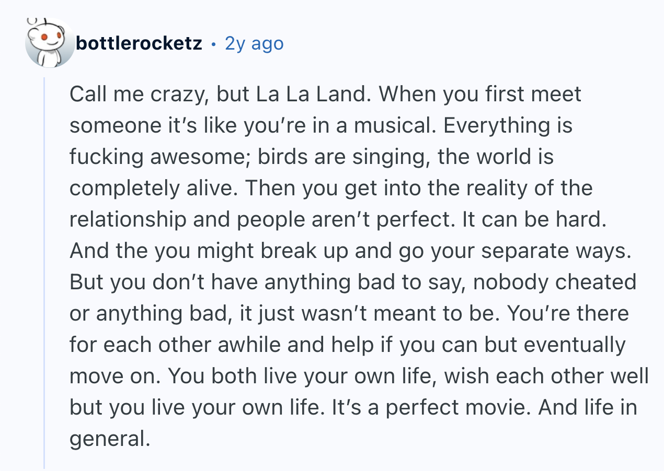
Task: Click the word 'relationship' in the comment body
Action: [127, 220]
